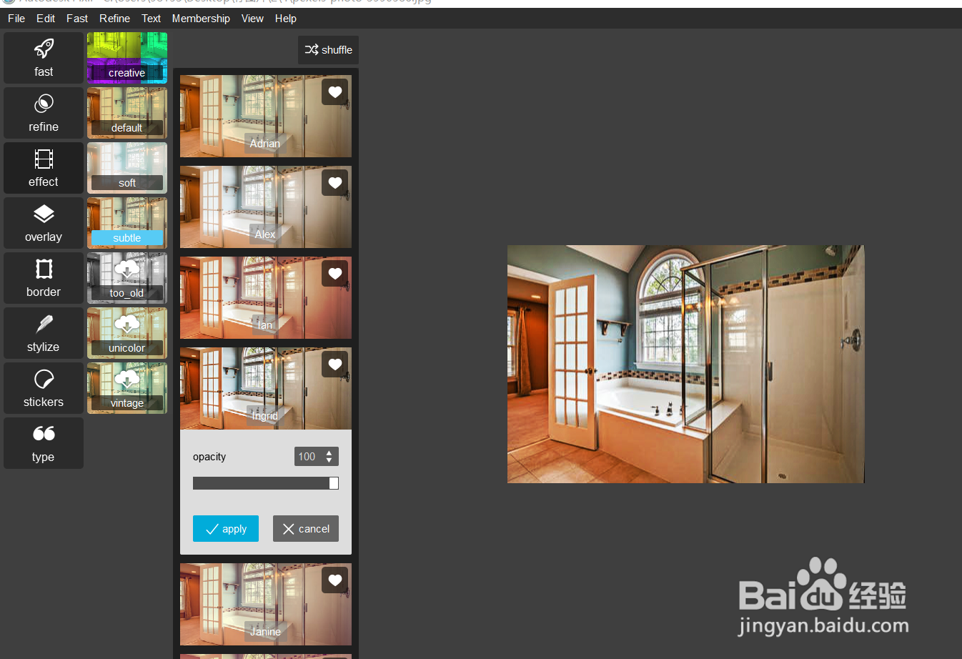This screenshot has width=962, height=659.
Task: Select the soft effect category
Action: (127, 168)
